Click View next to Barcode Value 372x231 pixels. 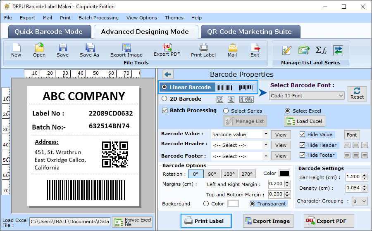pyautogui.click(x=281, y=134)
